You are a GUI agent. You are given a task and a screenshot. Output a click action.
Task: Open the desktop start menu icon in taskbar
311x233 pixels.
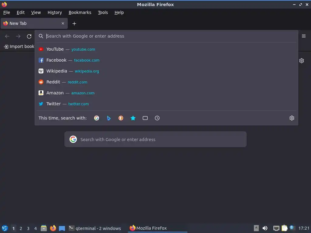(x=5, y=228)
